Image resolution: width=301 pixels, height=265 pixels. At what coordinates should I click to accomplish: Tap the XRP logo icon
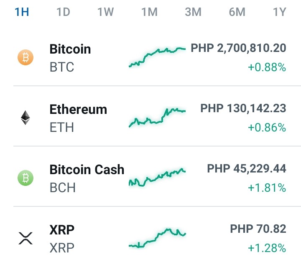coord(26,238)
